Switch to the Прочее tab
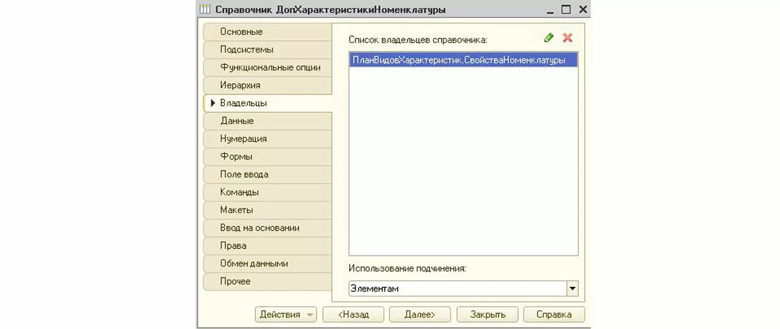This screenshot has height=329, width=780. pos(268,282)
